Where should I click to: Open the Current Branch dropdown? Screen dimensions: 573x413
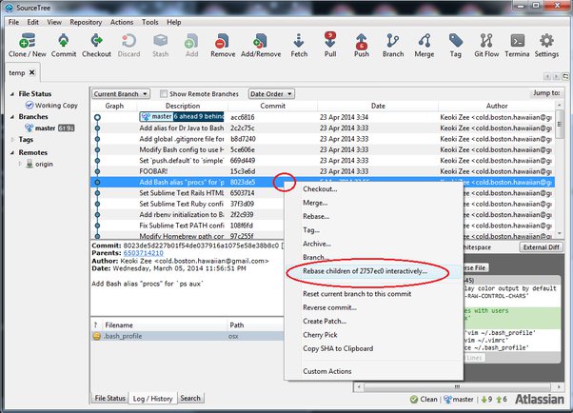(x=121, y=94)
